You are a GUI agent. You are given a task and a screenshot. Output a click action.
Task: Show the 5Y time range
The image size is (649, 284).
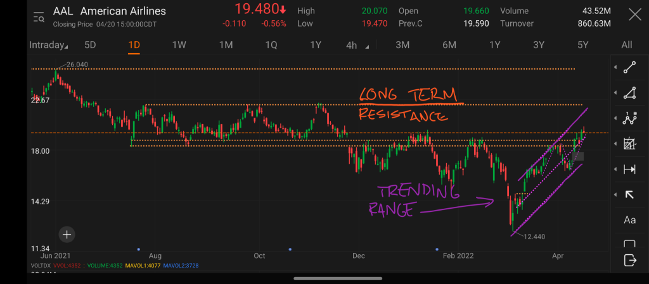pyautogui.click(x=583, y=45)
